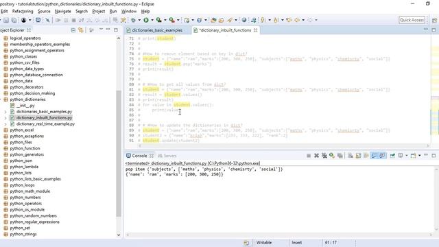This screenshot has height=247, width=439.
Task: Toggle Show Console on error output
Action: [382, 156]
